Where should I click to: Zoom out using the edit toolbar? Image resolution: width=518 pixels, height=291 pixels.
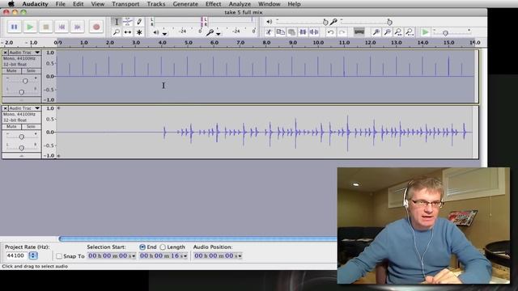(387, 32)
